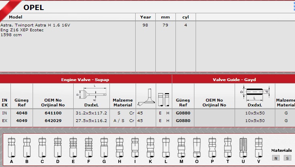Open Güneş reference 4048

pos(21,113)
